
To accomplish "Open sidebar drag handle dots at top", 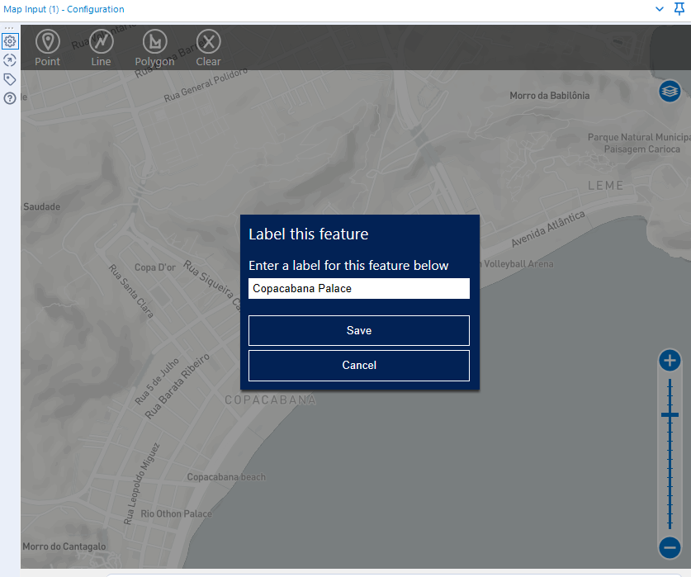I will [9, 28].
